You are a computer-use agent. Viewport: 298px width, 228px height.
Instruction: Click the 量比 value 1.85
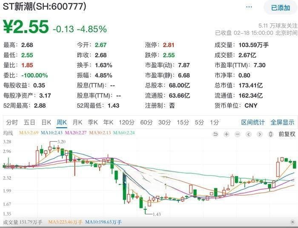coord(27,66)
